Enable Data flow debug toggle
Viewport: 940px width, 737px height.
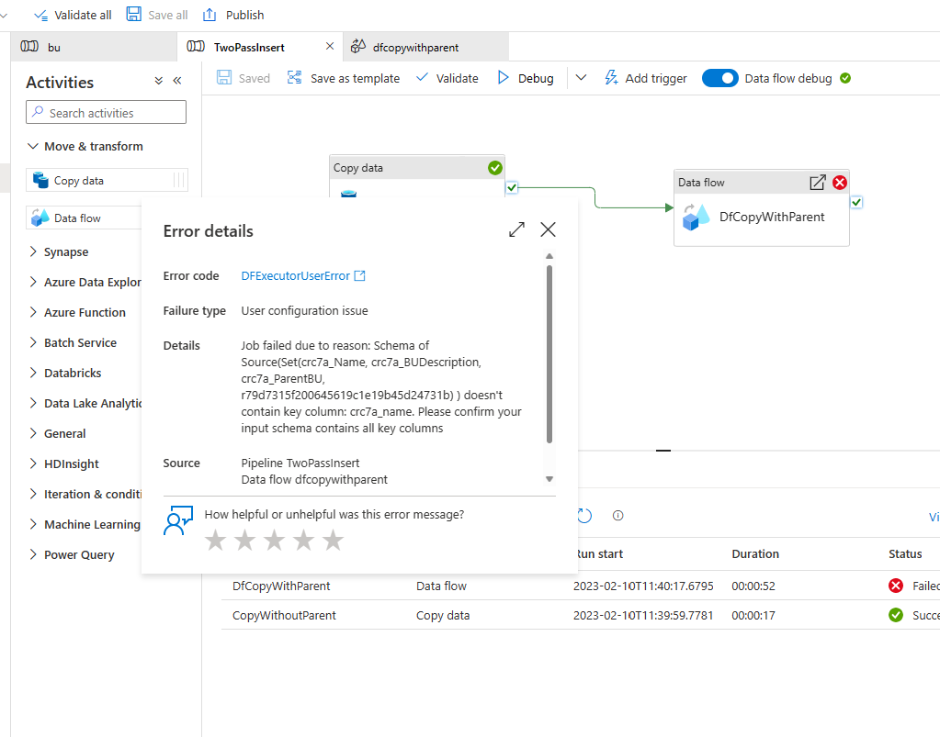coord(720,78)
